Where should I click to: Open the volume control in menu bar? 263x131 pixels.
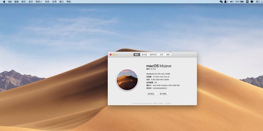pyautogui.click(x=232, y=2)
